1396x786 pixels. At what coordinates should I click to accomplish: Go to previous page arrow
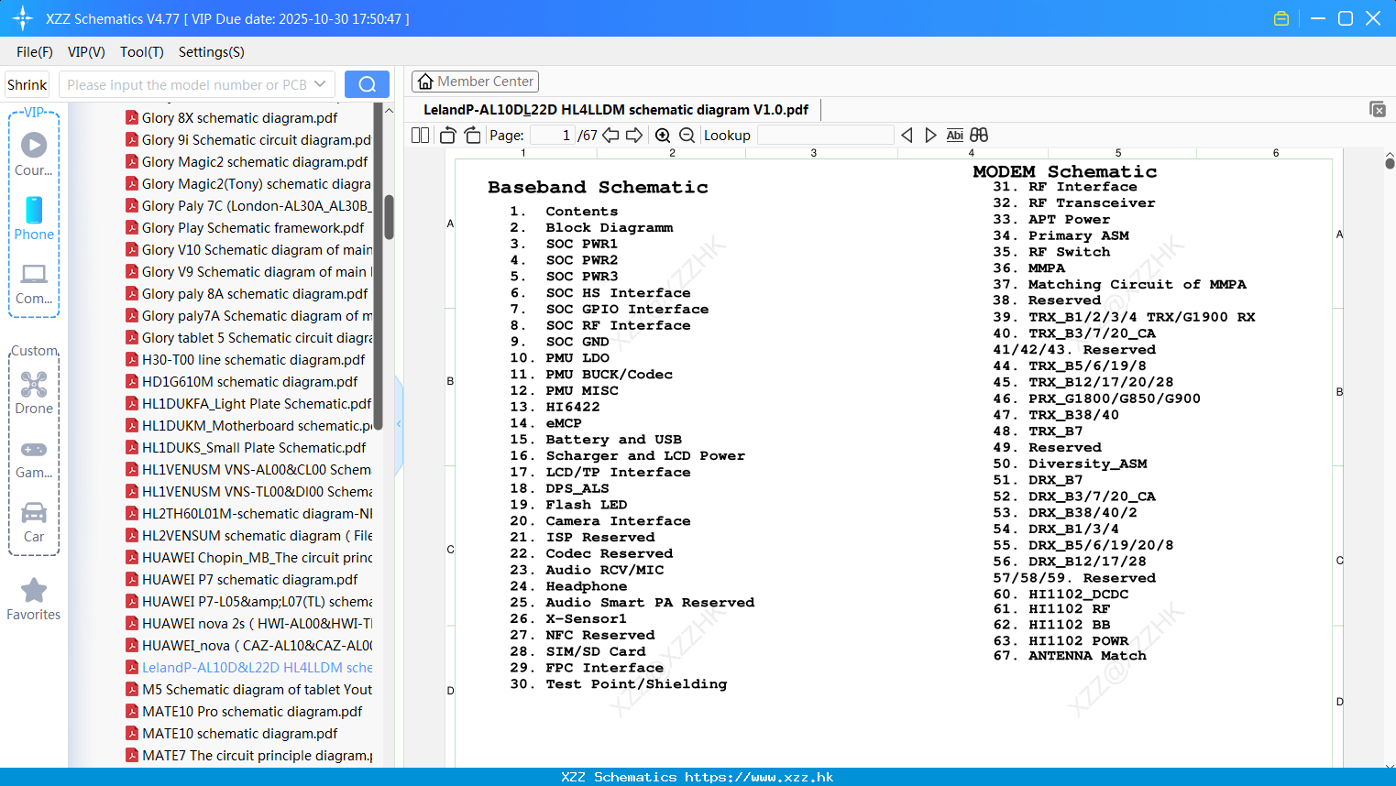[610, 136]
